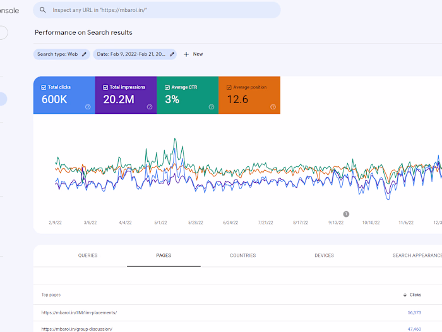
Task: Click the plus icon to add filter
Action: [186, 54]
